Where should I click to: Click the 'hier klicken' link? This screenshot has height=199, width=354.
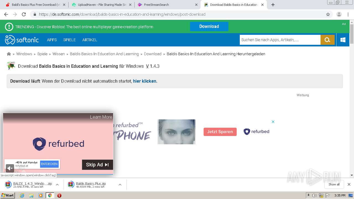145,81
